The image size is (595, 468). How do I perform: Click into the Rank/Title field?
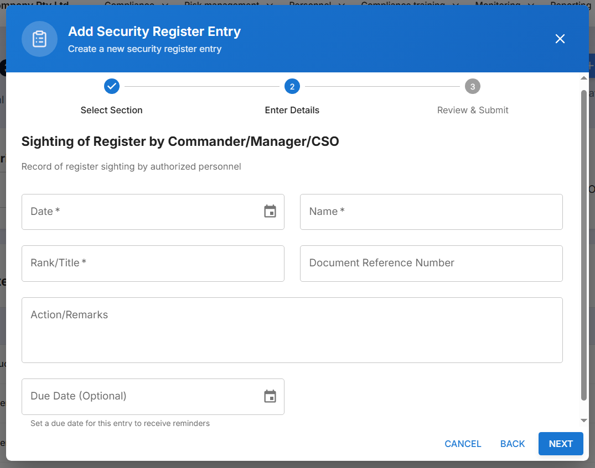coord(153,263)
